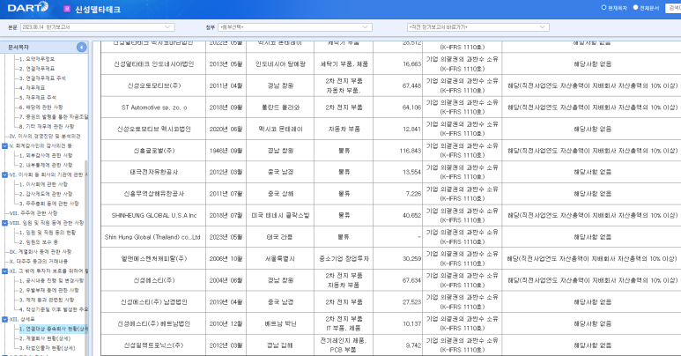Collapse the 문서목차 panel with round arrow

[81, 47]
